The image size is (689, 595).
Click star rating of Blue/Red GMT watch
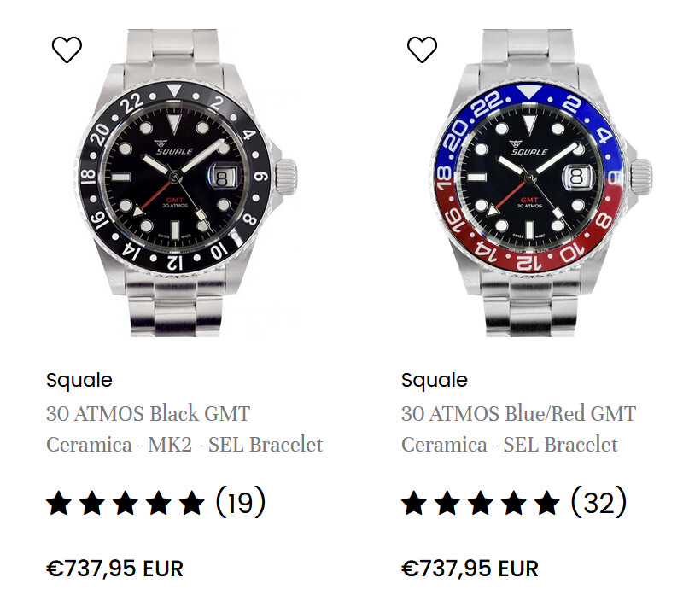point(481,503)
